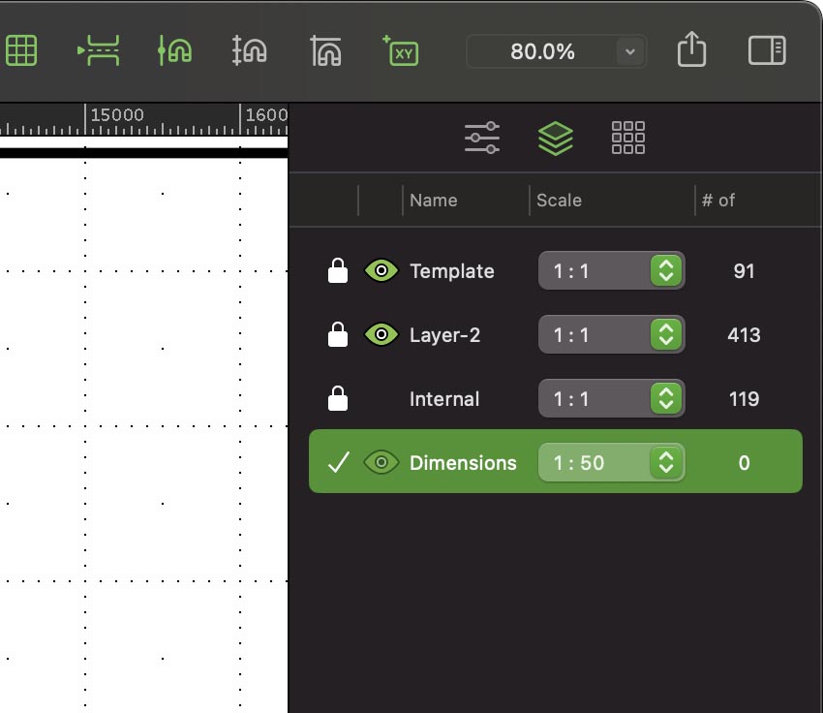Switch to the properties sliders tab

481,138
